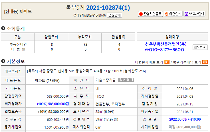
Task: Click the 배당종기일 date 2021.06.21
Action: 185,112
